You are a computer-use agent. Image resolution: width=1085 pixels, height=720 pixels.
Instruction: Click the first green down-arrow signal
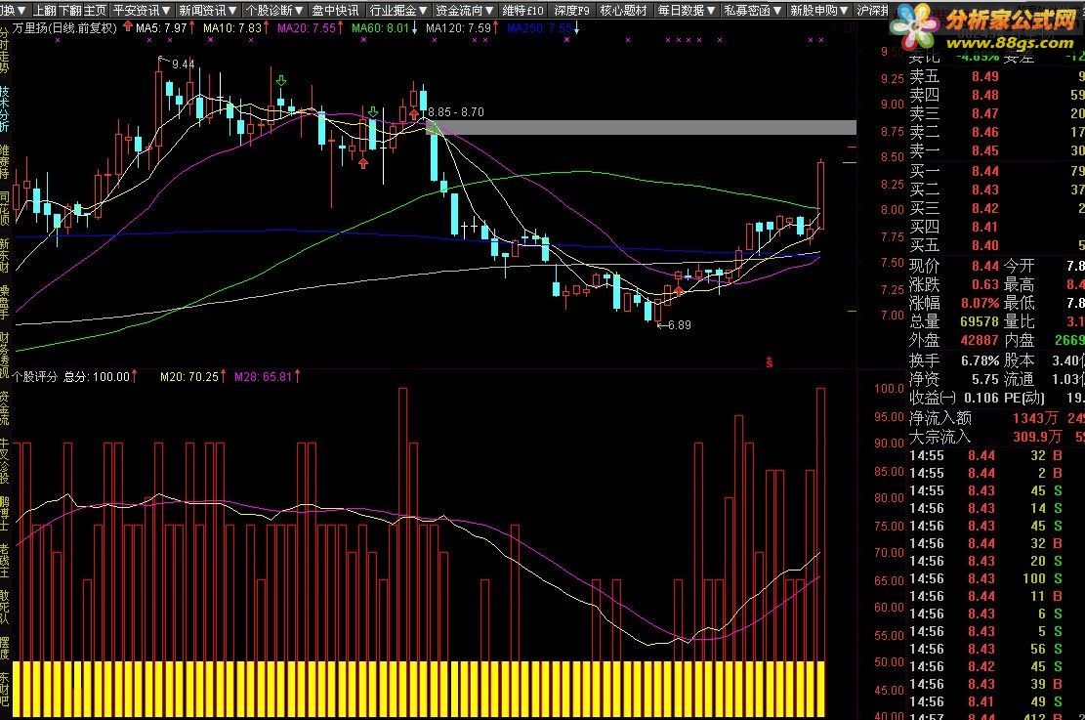click(281, 81)
